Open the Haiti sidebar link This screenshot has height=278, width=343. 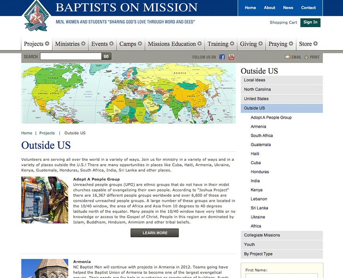(x=255, y=154)
